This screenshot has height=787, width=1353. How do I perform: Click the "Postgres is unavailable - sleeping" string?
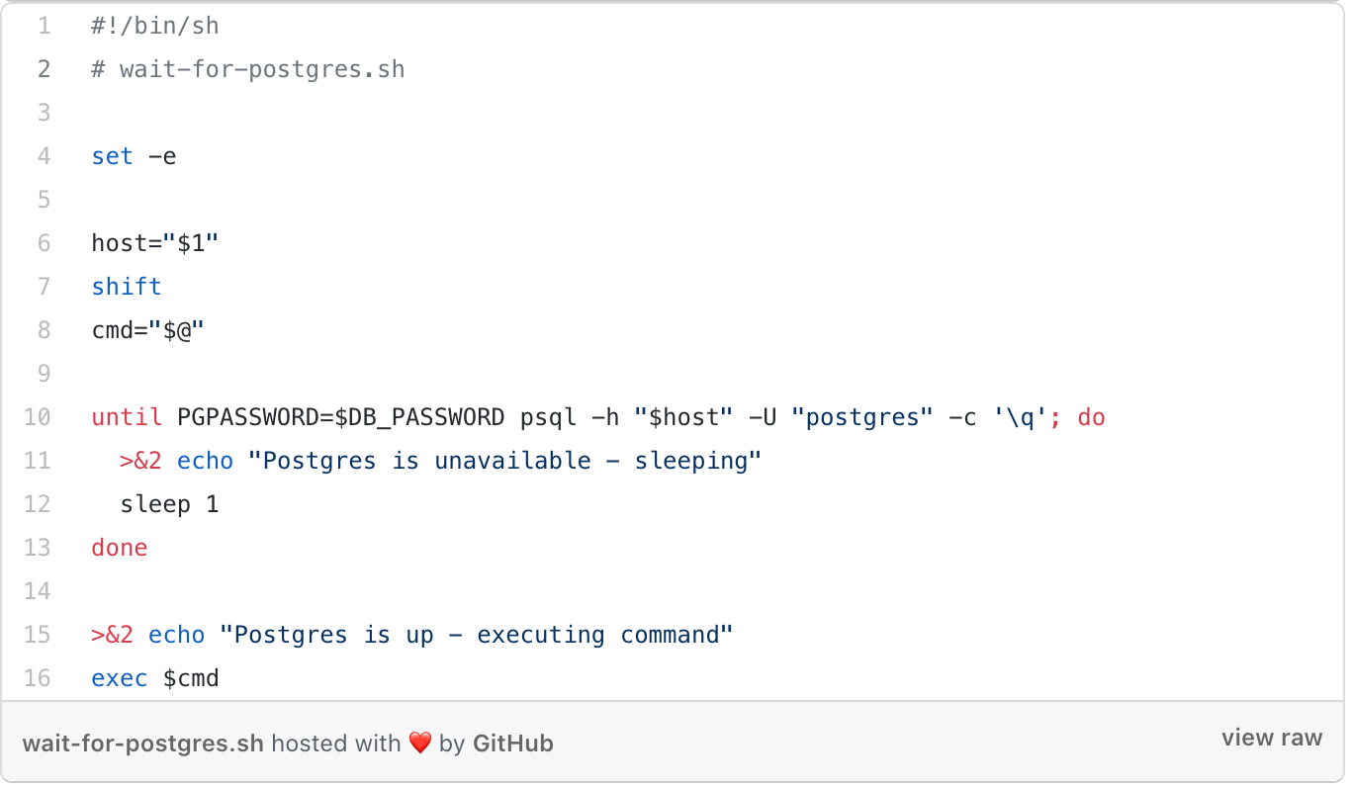(x=505, y=461)
